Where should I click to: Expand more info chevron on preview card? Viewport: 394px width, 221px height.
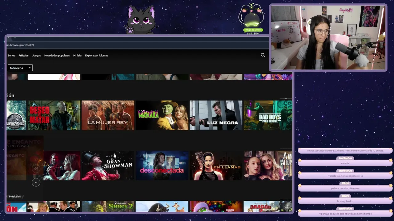[x=36, y=182]
